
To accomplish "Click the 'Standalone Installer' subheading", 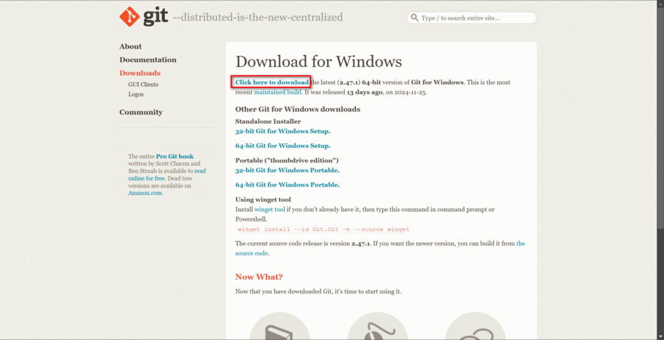I will tap(268, 121).
